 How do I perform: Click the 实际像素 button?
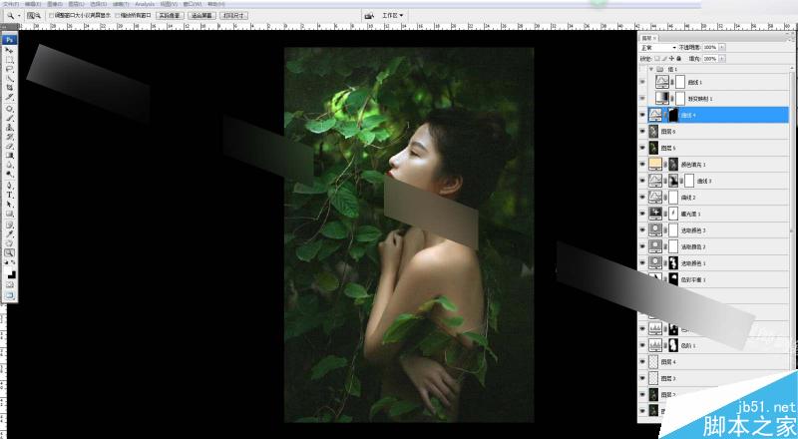(170, 16)
